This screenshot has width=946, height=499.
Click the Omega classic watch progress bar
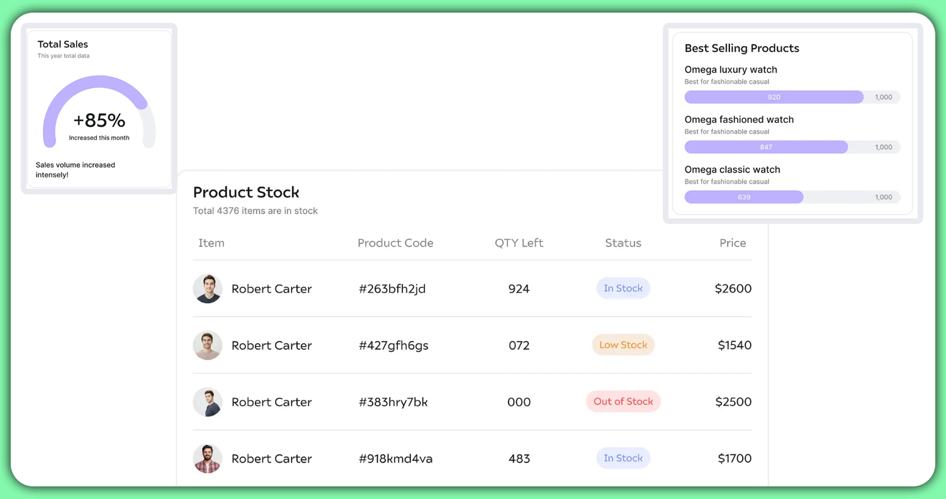click(792, 197)
